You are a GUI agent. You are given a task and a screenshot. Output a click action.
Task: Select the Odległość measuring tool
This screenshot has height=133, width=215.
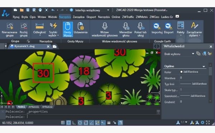click(40, 30)
